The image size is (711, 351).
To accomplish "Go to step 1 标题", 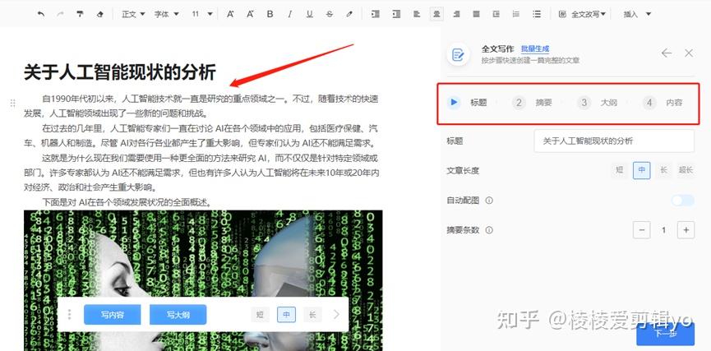I will (467, 103).
